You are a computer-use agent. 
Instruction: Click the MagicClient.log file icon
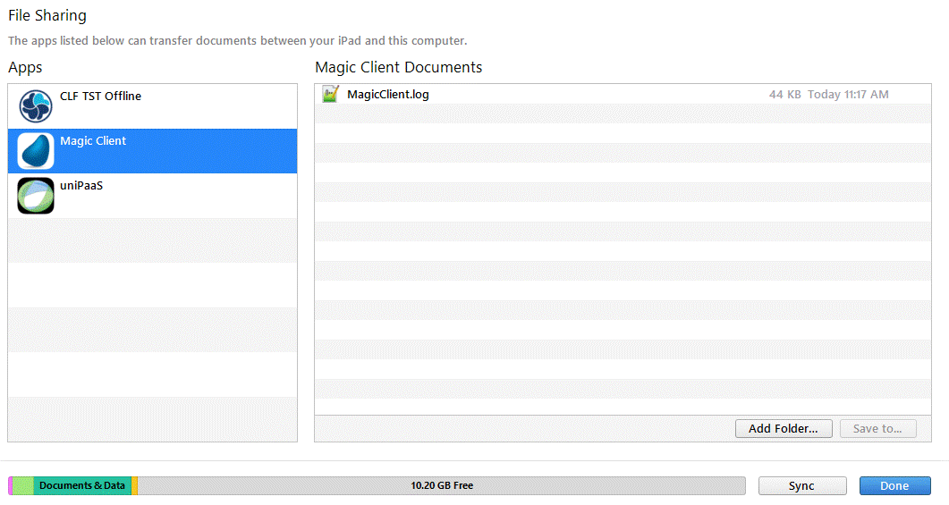click(330, 94)
